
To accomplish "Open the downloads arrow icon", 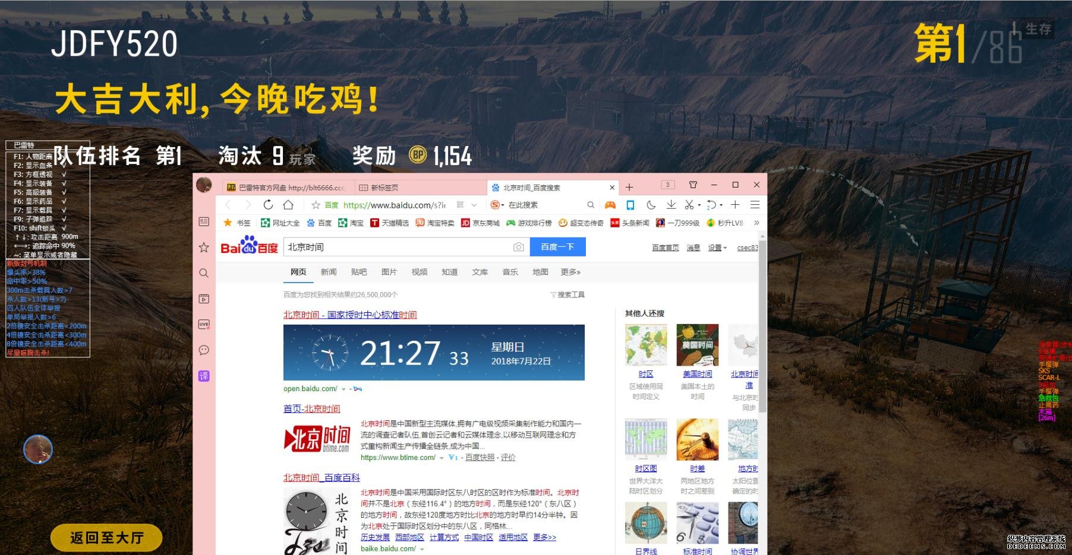I will (x=671, y=205).
